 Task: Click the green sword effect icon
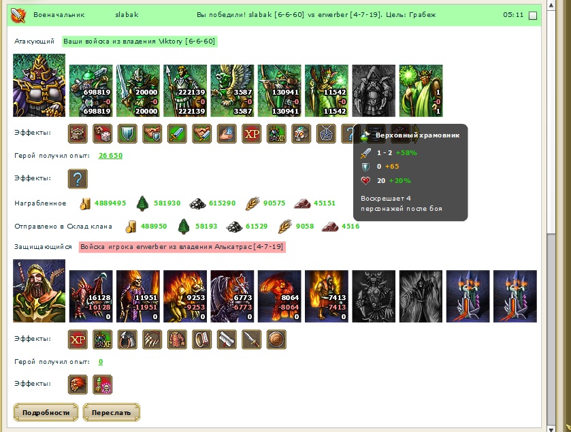click(x=177, y=133)
